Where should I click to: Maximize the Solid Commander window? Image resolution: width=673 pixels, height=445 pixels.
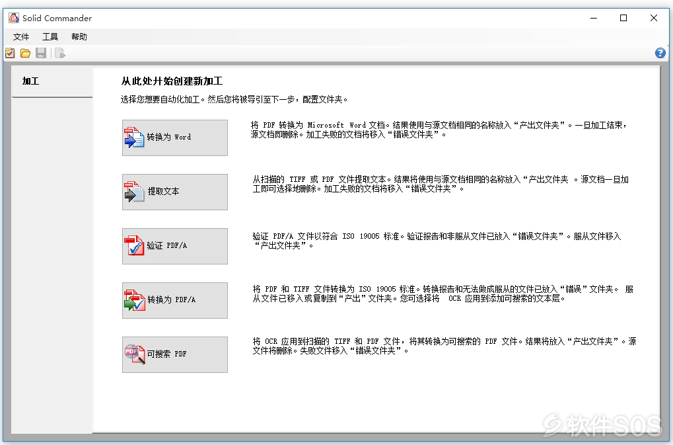623,18
